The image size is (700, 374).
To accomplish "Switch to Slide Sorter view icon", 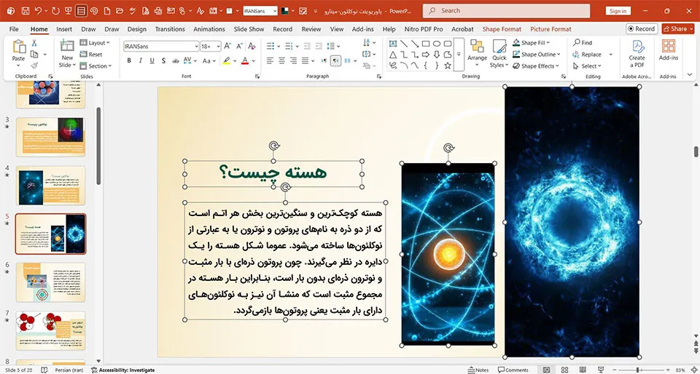I will coord(564,370).
